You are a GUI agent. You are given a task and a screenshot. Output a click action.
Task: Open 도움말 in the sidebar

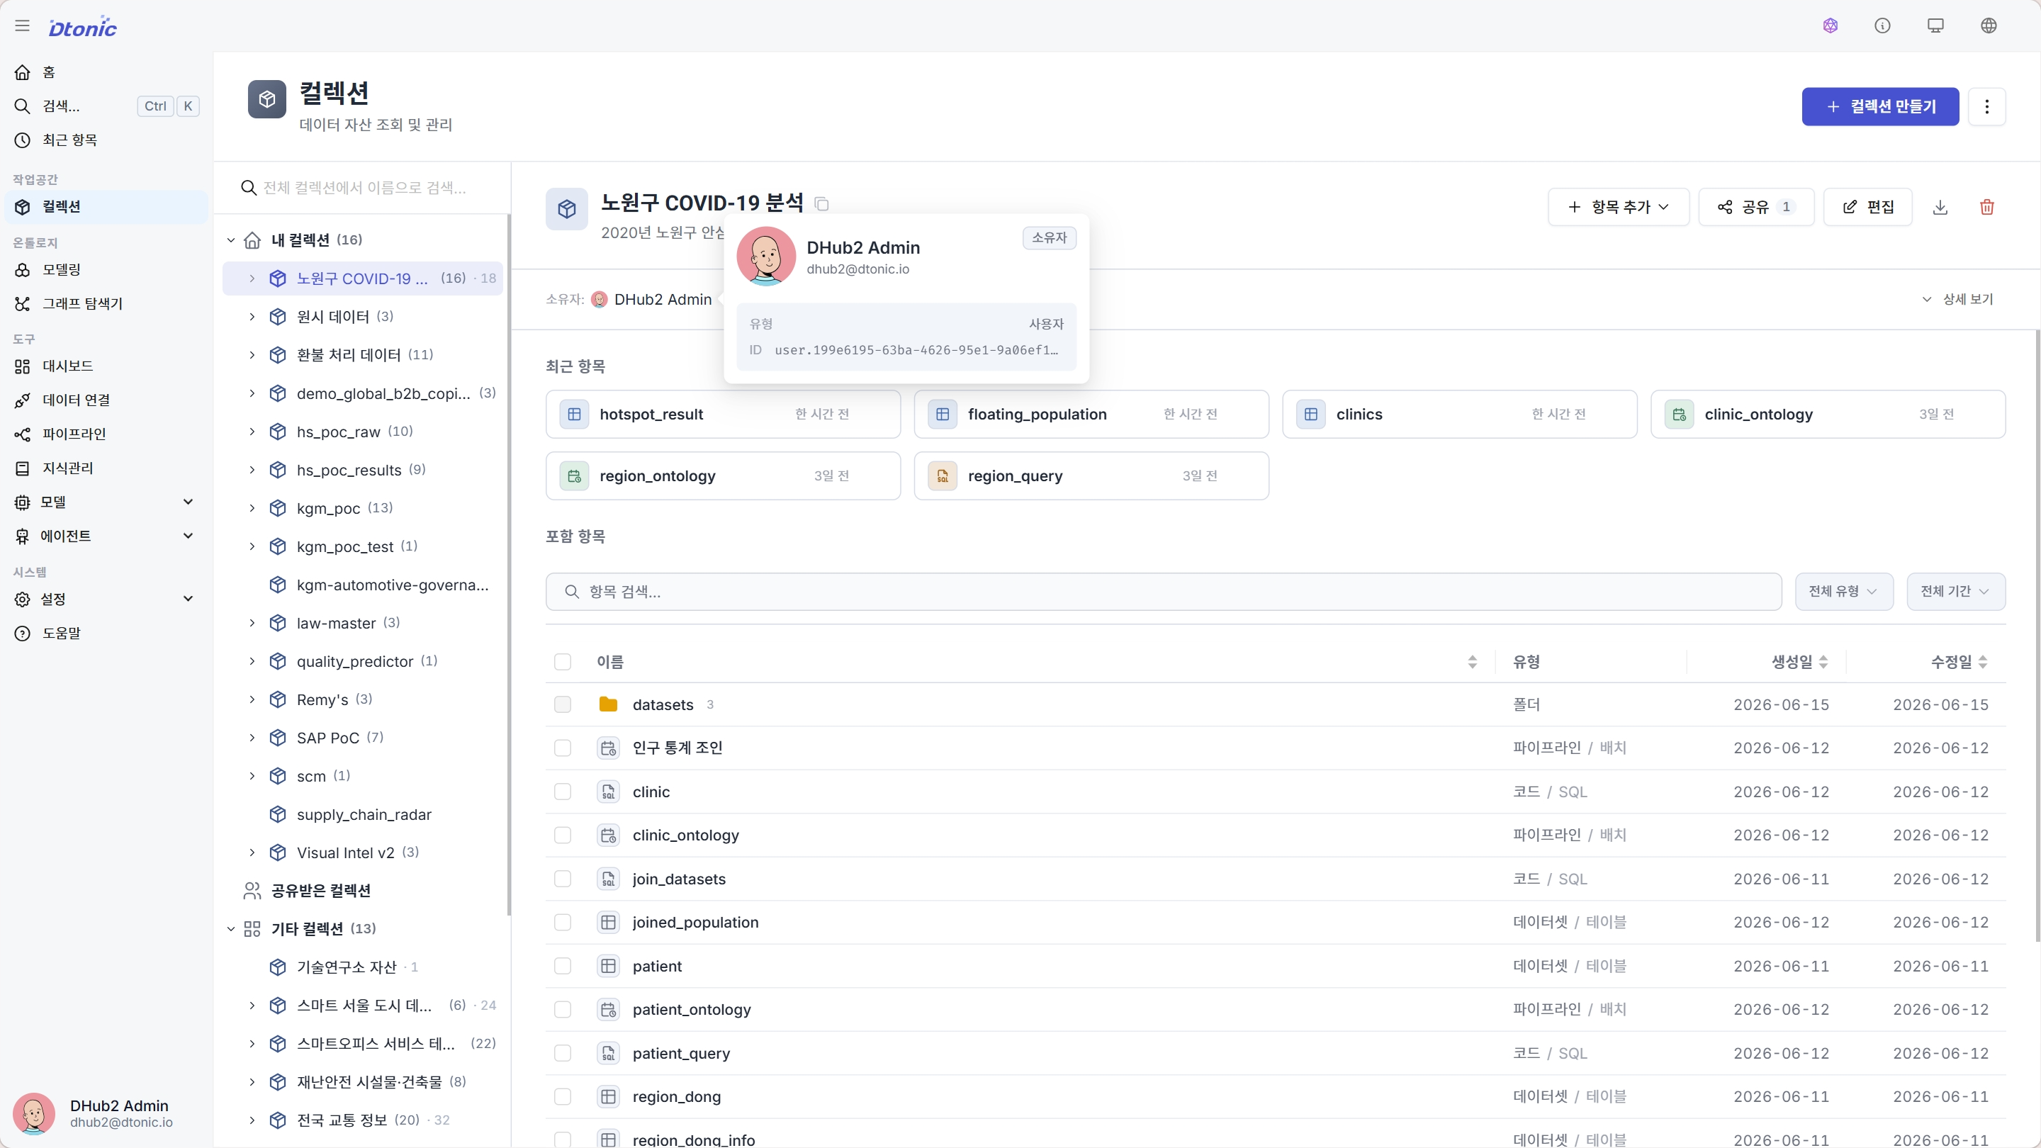[x=106, y=633]
